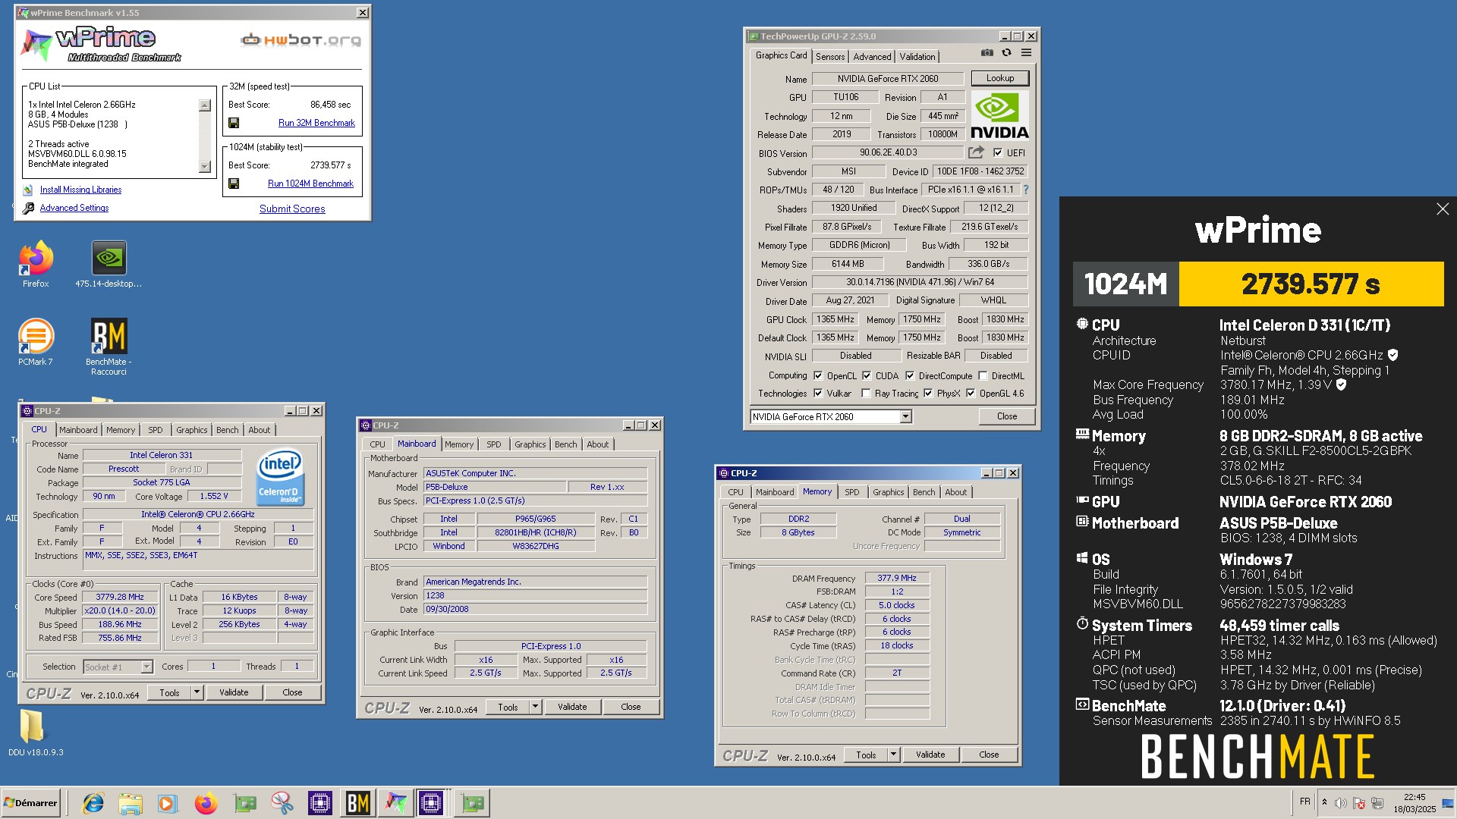Click the icon next to Install Missing Libraries
This screenshot has height=819, width=1457.
pyautogui.click(x=28, y=190)
